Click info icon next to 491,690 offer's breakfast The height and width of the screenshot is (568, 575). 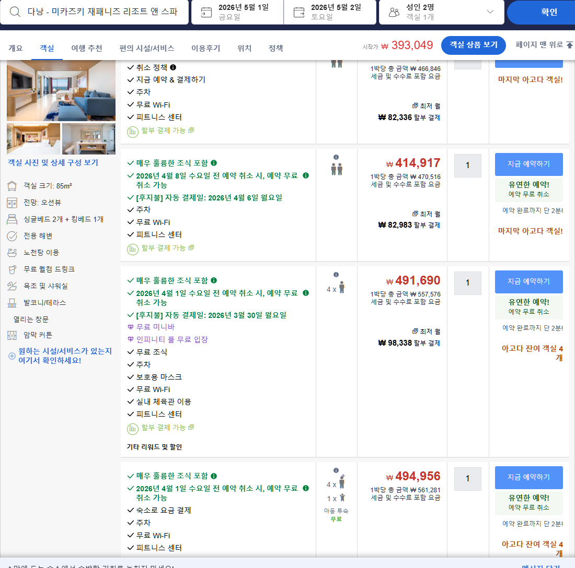tap(214, 280)
